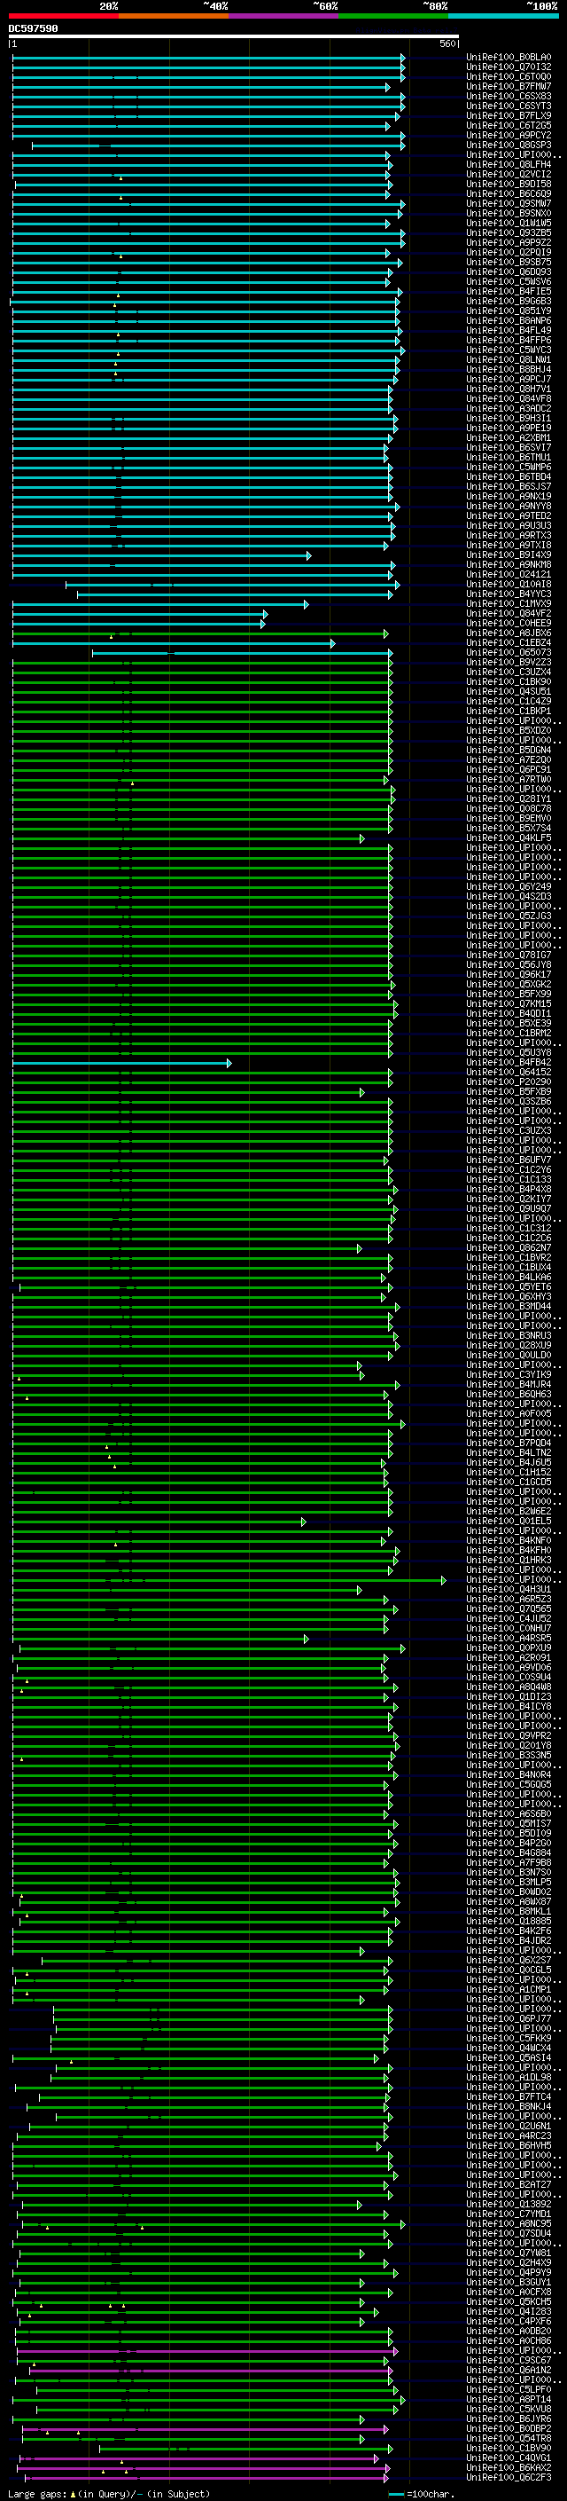Viewport: 567px width, 2501px height.
Task: Click the UniRef100_B9DI58 entry
Action: (x=509, y=184)
